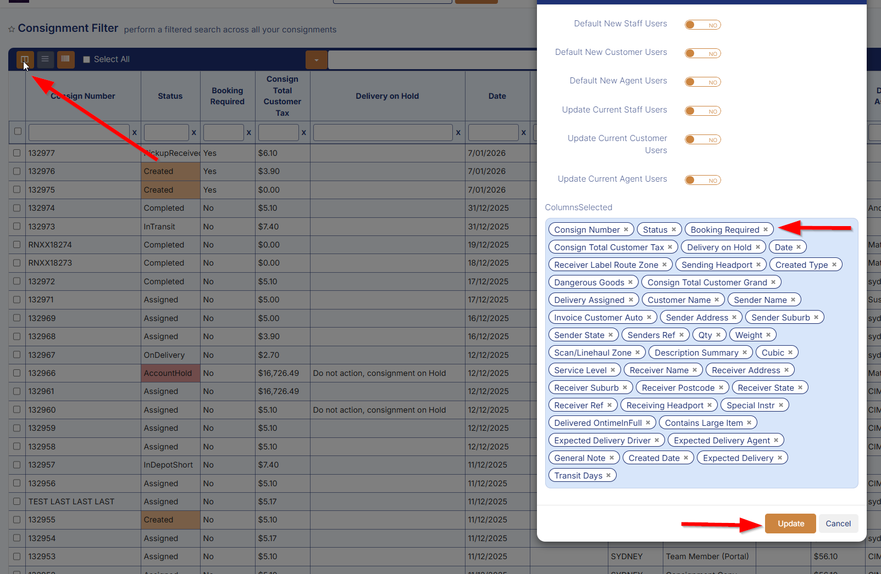This screenshot has width=881, height=574.
Task: Clear the Consign Number filter with x
Action: 134,132
